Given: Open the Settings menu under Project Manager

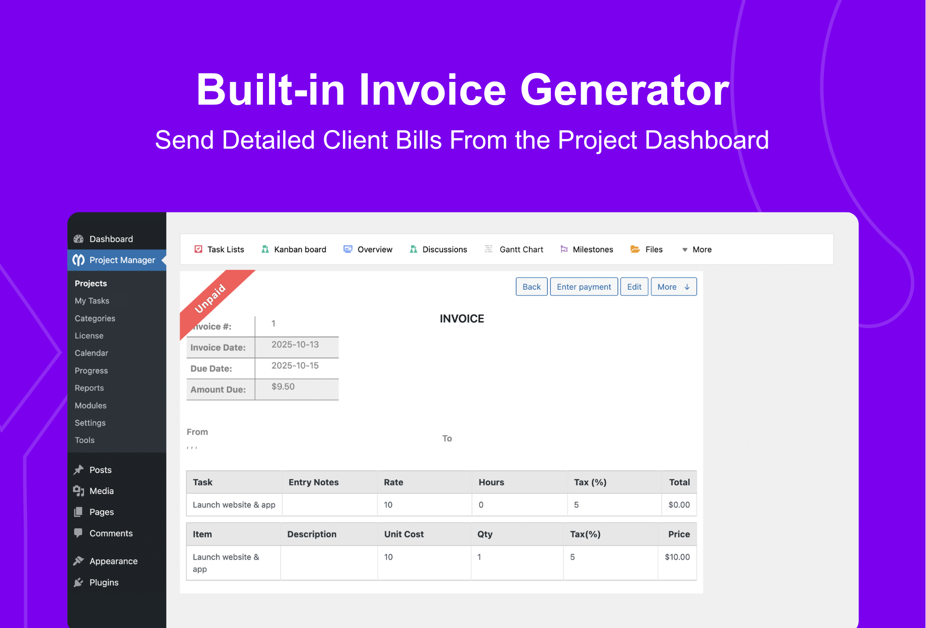Looking at the screenshot, I should [x=90, y=423].
